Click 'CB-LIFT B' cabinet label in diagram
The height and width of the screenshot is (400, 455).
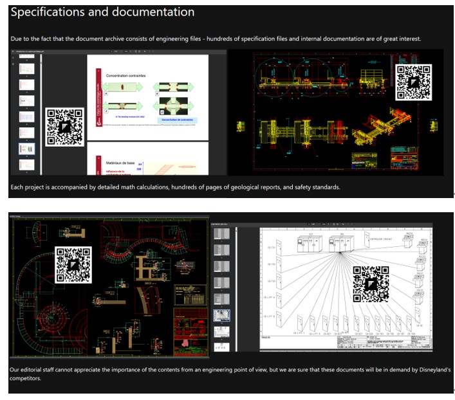coord(269,316)
